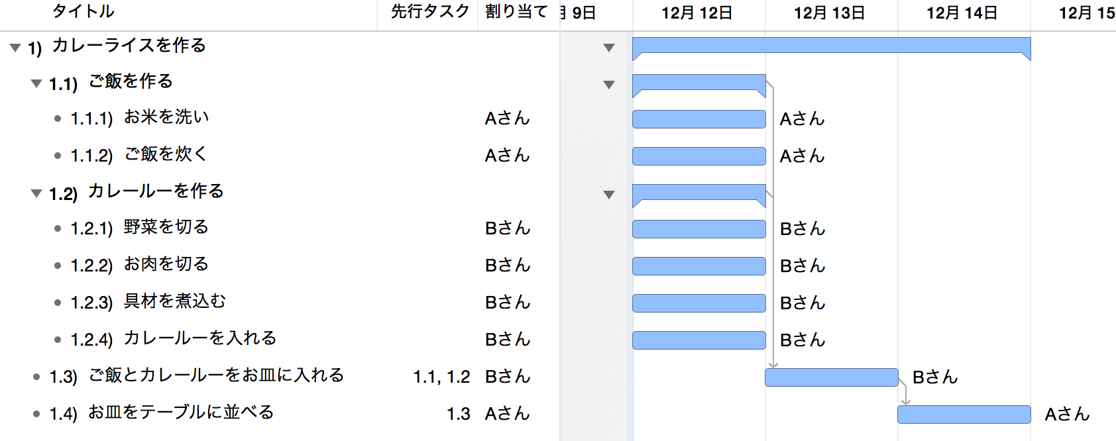Select the 割り当て column header
Screen dimensions: 1116x441
(x=516, y=11)
